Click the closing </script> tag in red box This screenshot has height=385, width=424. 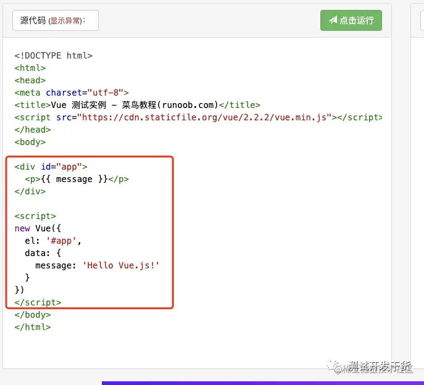click(38, 302)
